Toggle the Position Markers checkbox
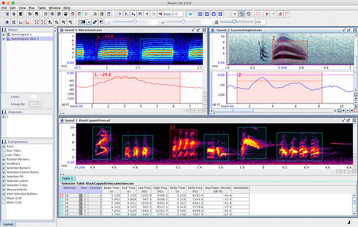Screen dimensions: 358x227 click(4, 159)
